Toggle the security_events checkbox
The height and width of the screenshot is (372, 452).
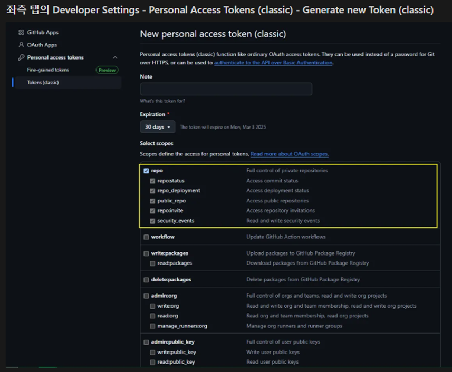coord(152,221)
